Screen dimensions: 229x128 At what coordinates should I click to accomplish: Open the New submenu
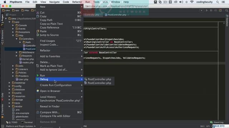pos(60,7)
